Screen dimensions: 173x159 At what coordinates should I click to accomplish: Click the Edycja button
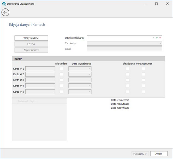click(x=31, y=44)
